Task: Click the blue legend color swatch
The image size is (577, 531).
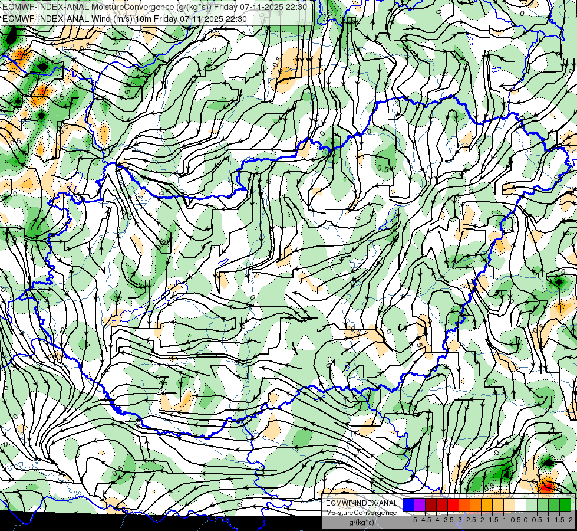Action: click(408, 504)
